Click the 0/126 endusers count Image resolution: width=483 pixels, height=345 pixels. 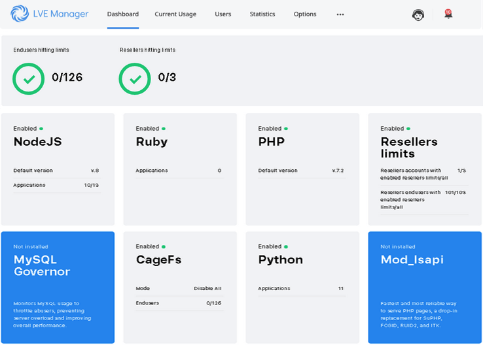click(x=67, y=78)
